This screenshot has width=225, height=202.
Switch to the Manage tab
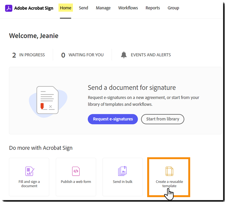[x=103, y=8]
